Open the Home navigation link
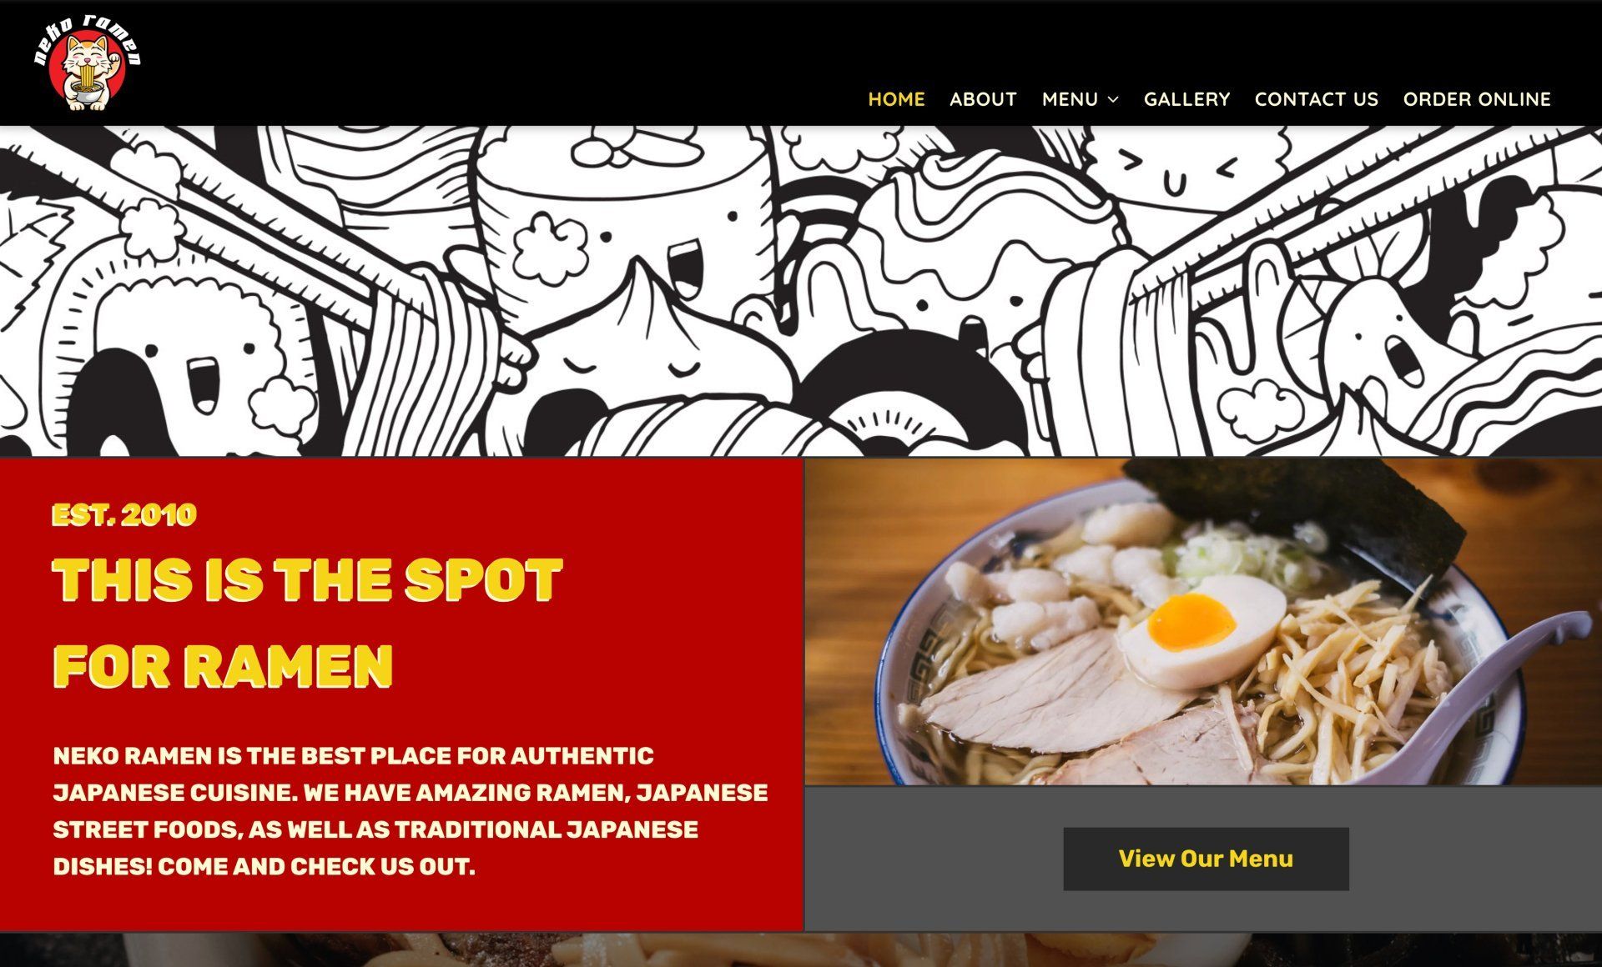1602x967 pixels. [896, 99]
